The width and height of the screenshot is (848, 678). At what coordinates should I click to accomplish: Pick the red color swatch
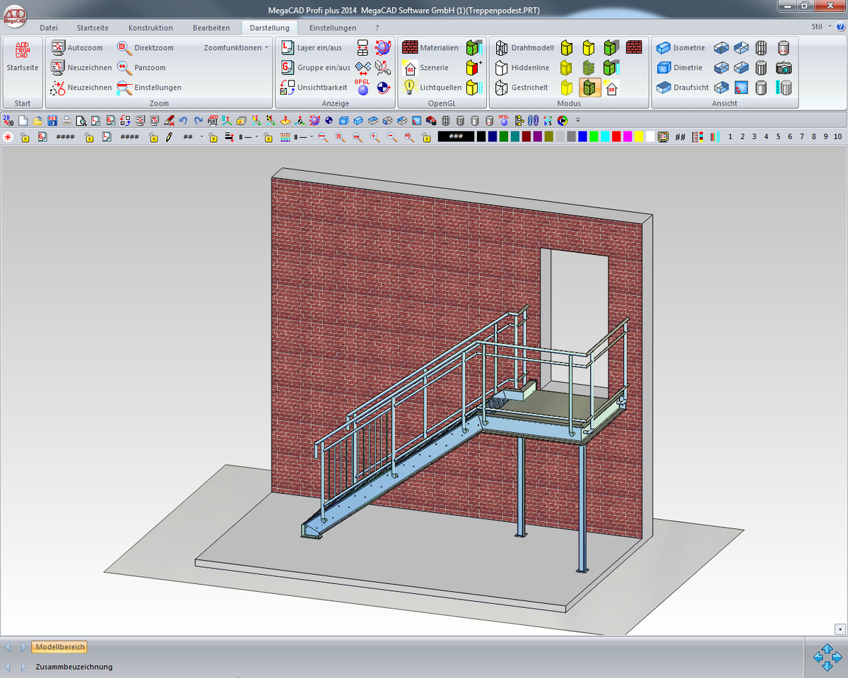(x=616, y=137)
